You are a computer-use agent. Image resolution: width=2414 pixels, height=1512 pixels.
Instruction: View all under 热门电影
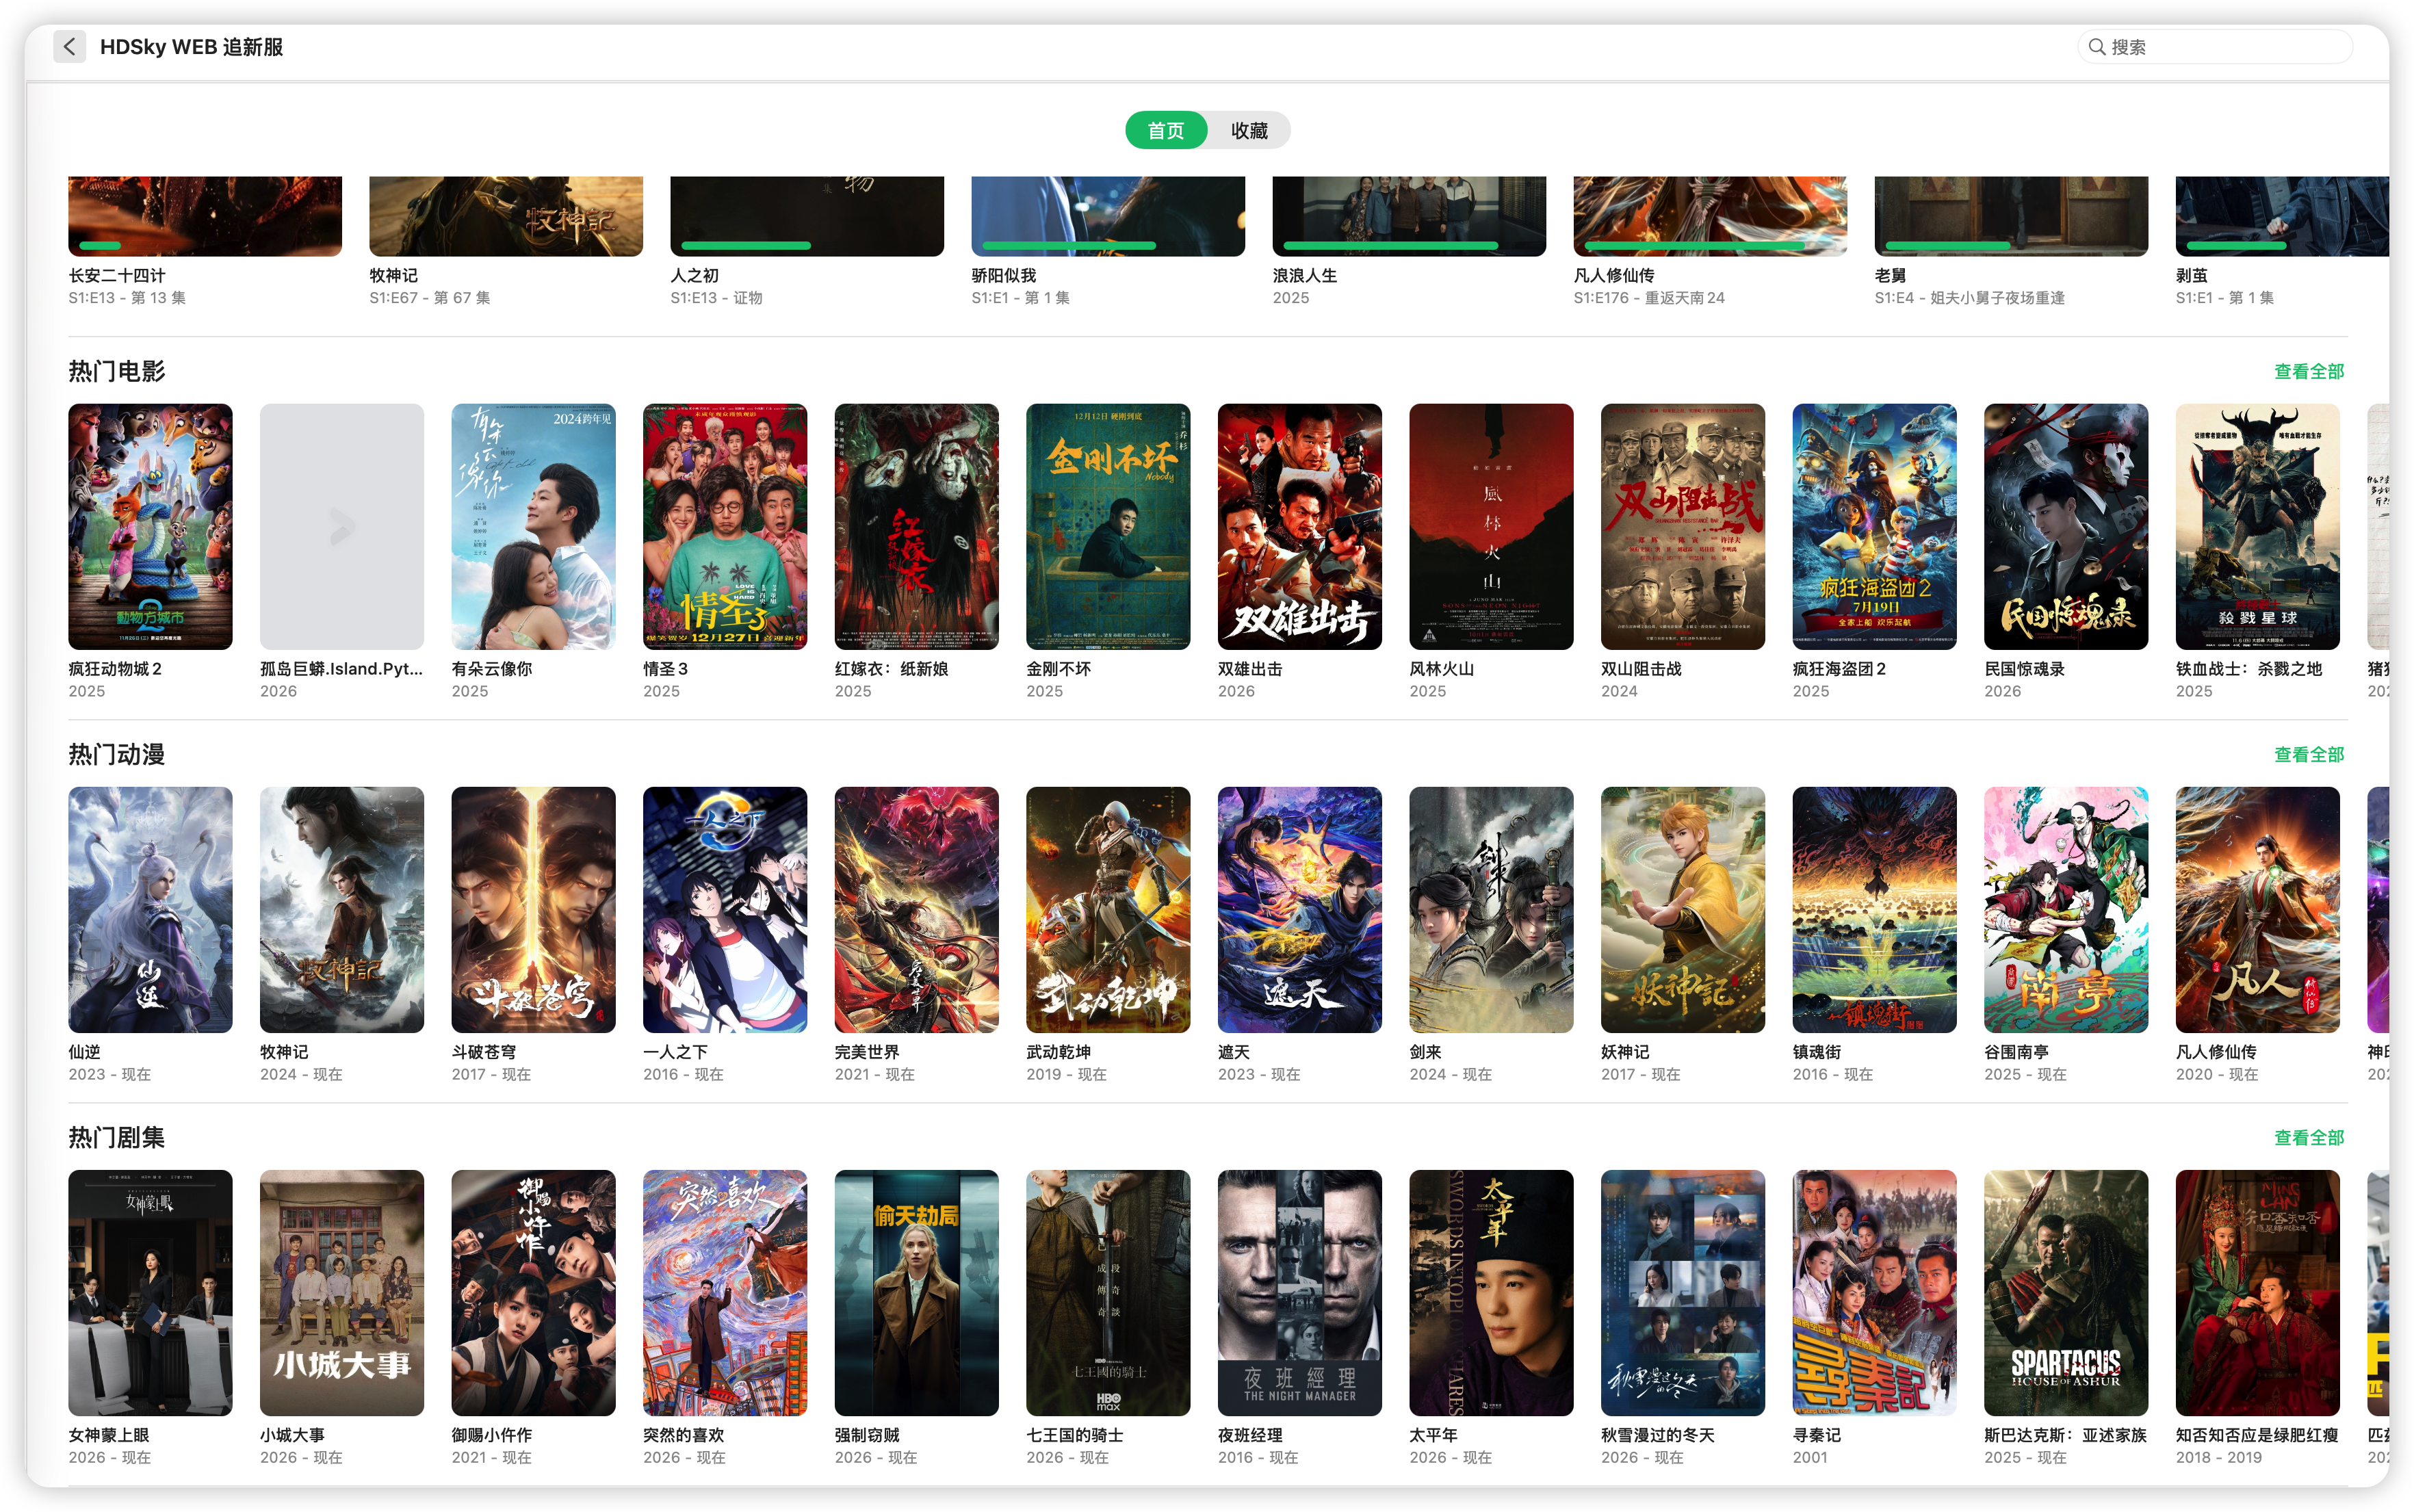2308,371
